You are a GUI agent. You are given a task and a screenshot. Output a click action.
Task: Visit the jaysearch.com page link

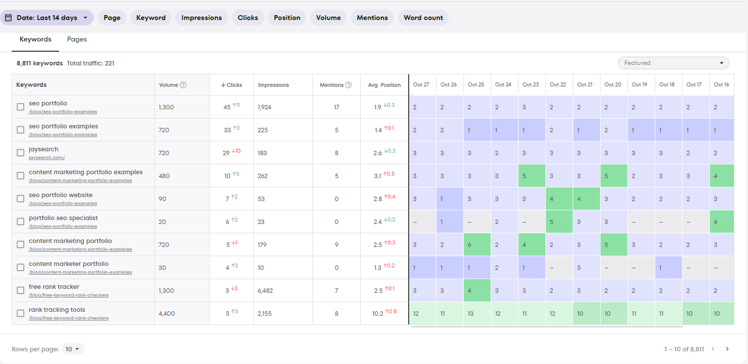(x=46, y=157)
